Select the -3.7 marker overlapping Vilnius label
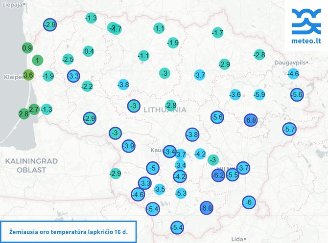This screenshot has height=243, width=328. tap(243, 168)
